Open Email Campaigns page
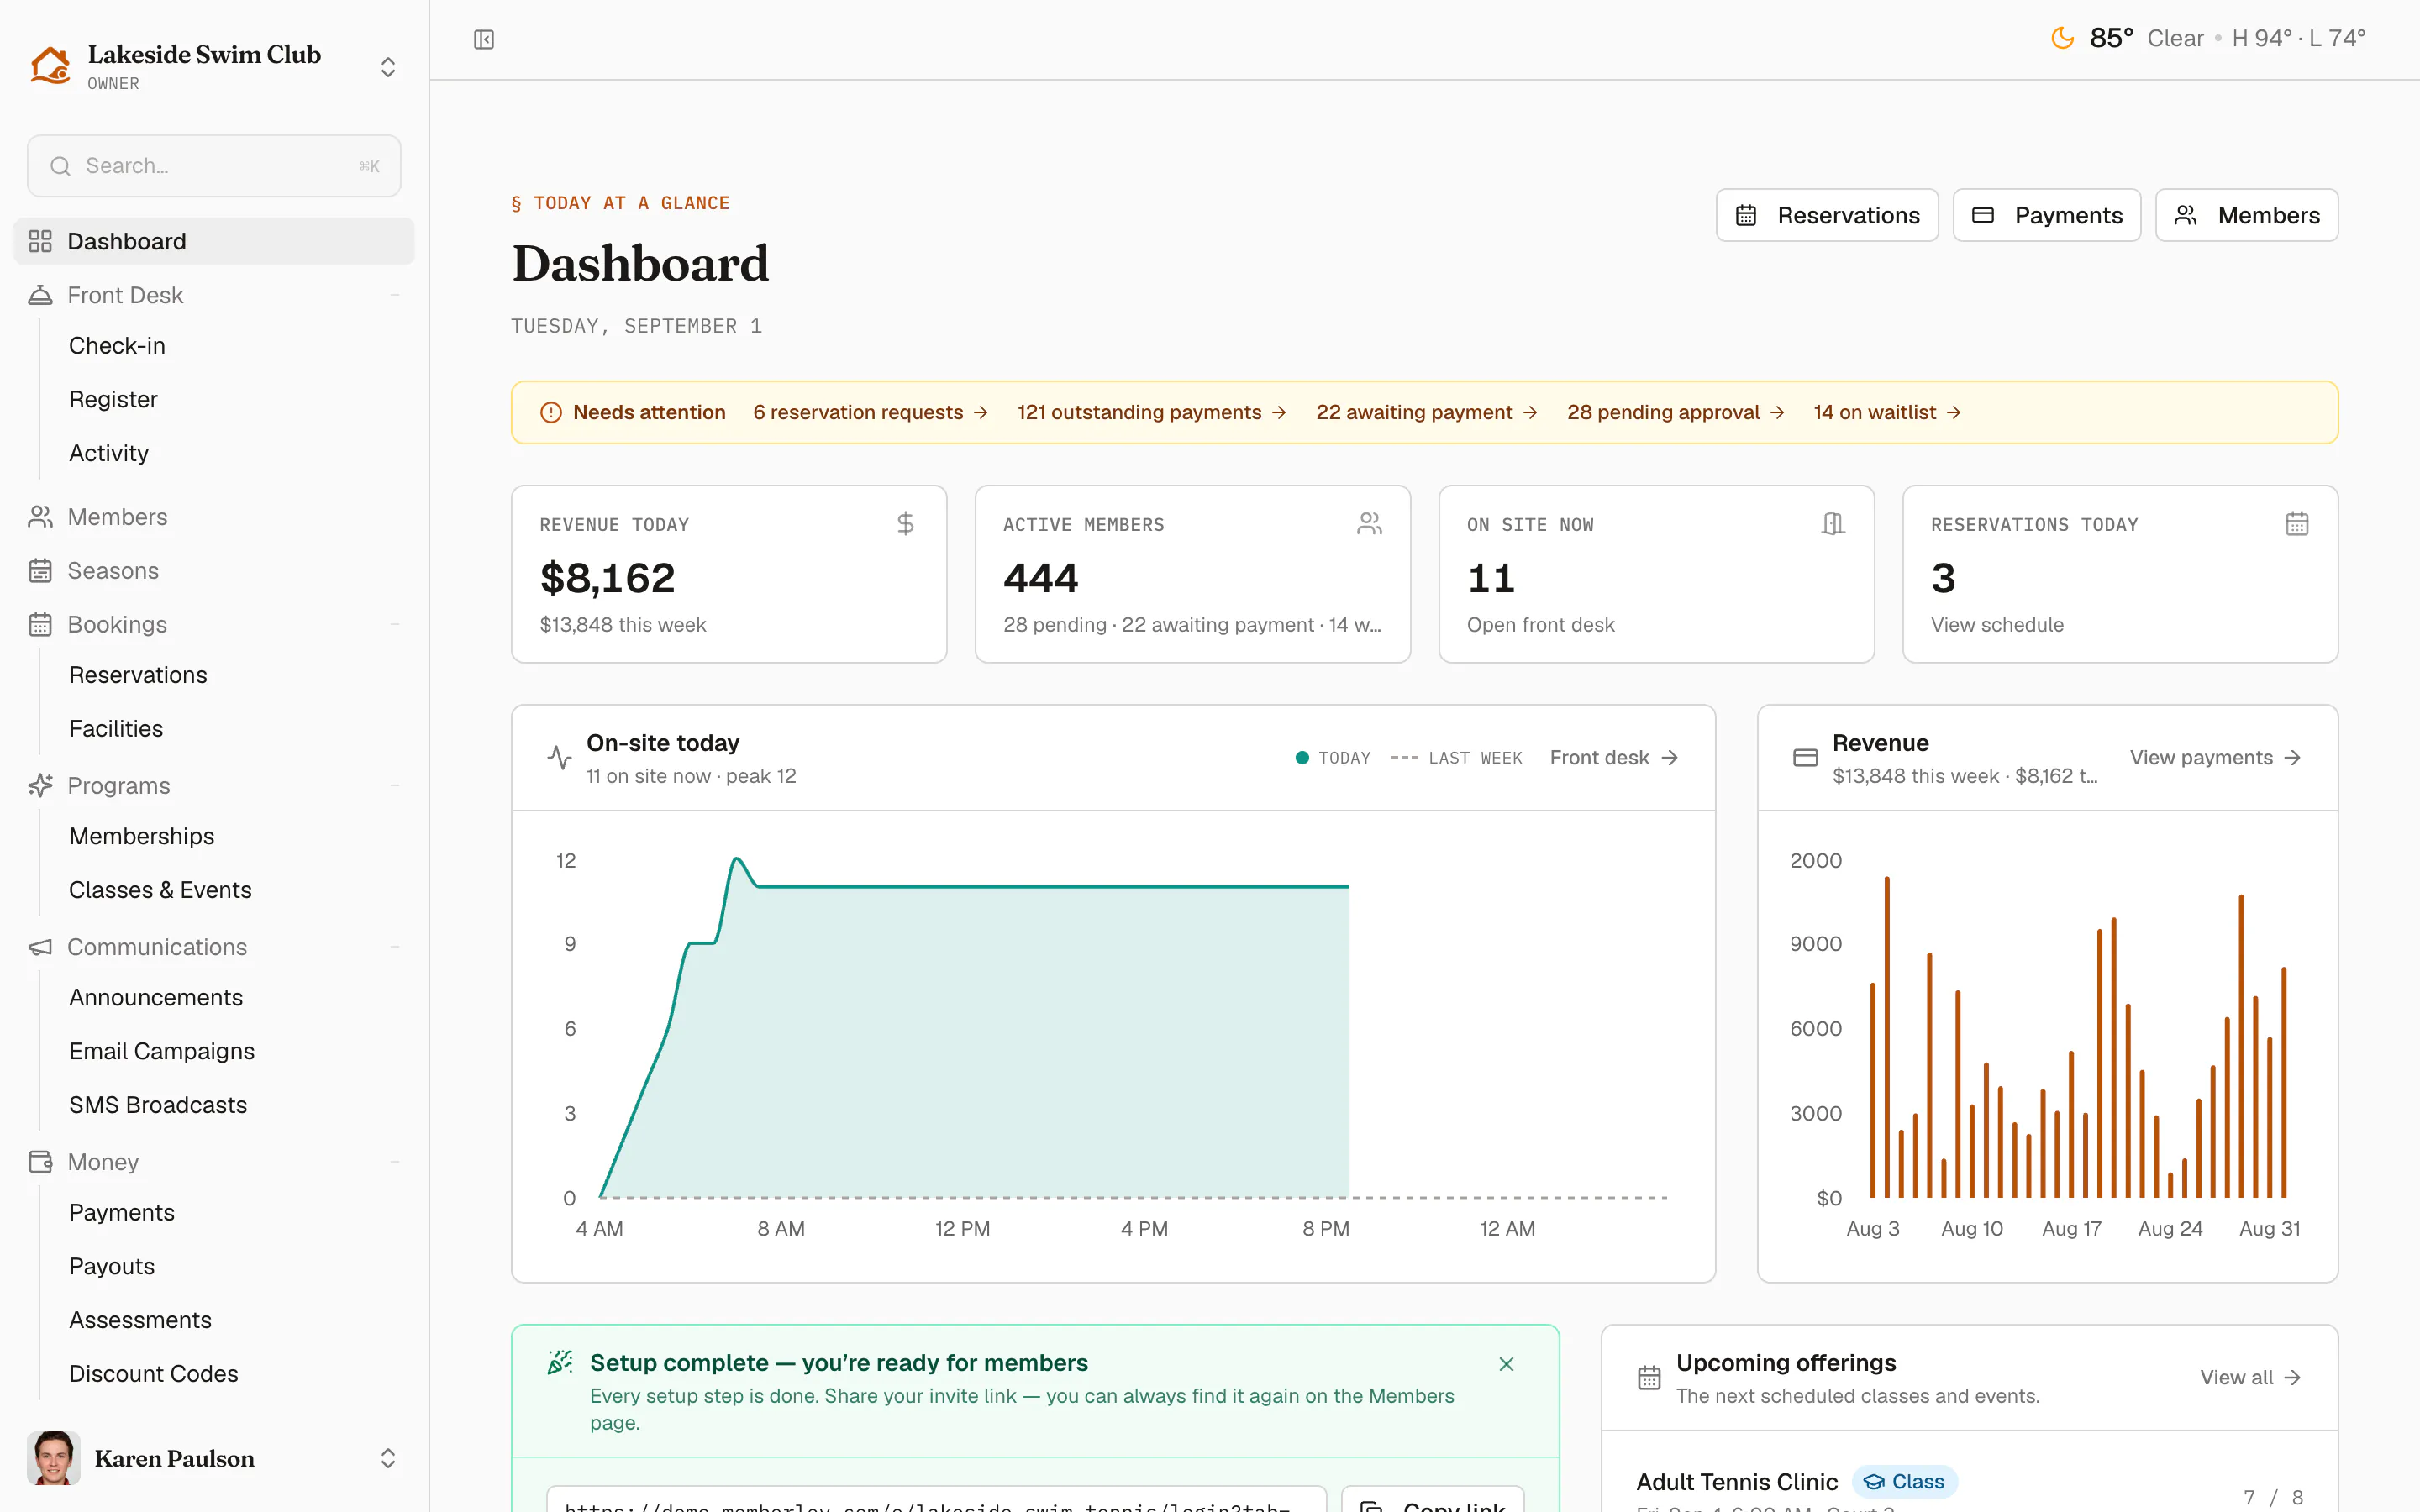 pos(162,1051)
